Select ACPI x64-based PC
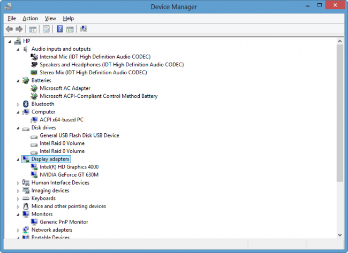Screen dimensions: 348x253 point(62,120)
